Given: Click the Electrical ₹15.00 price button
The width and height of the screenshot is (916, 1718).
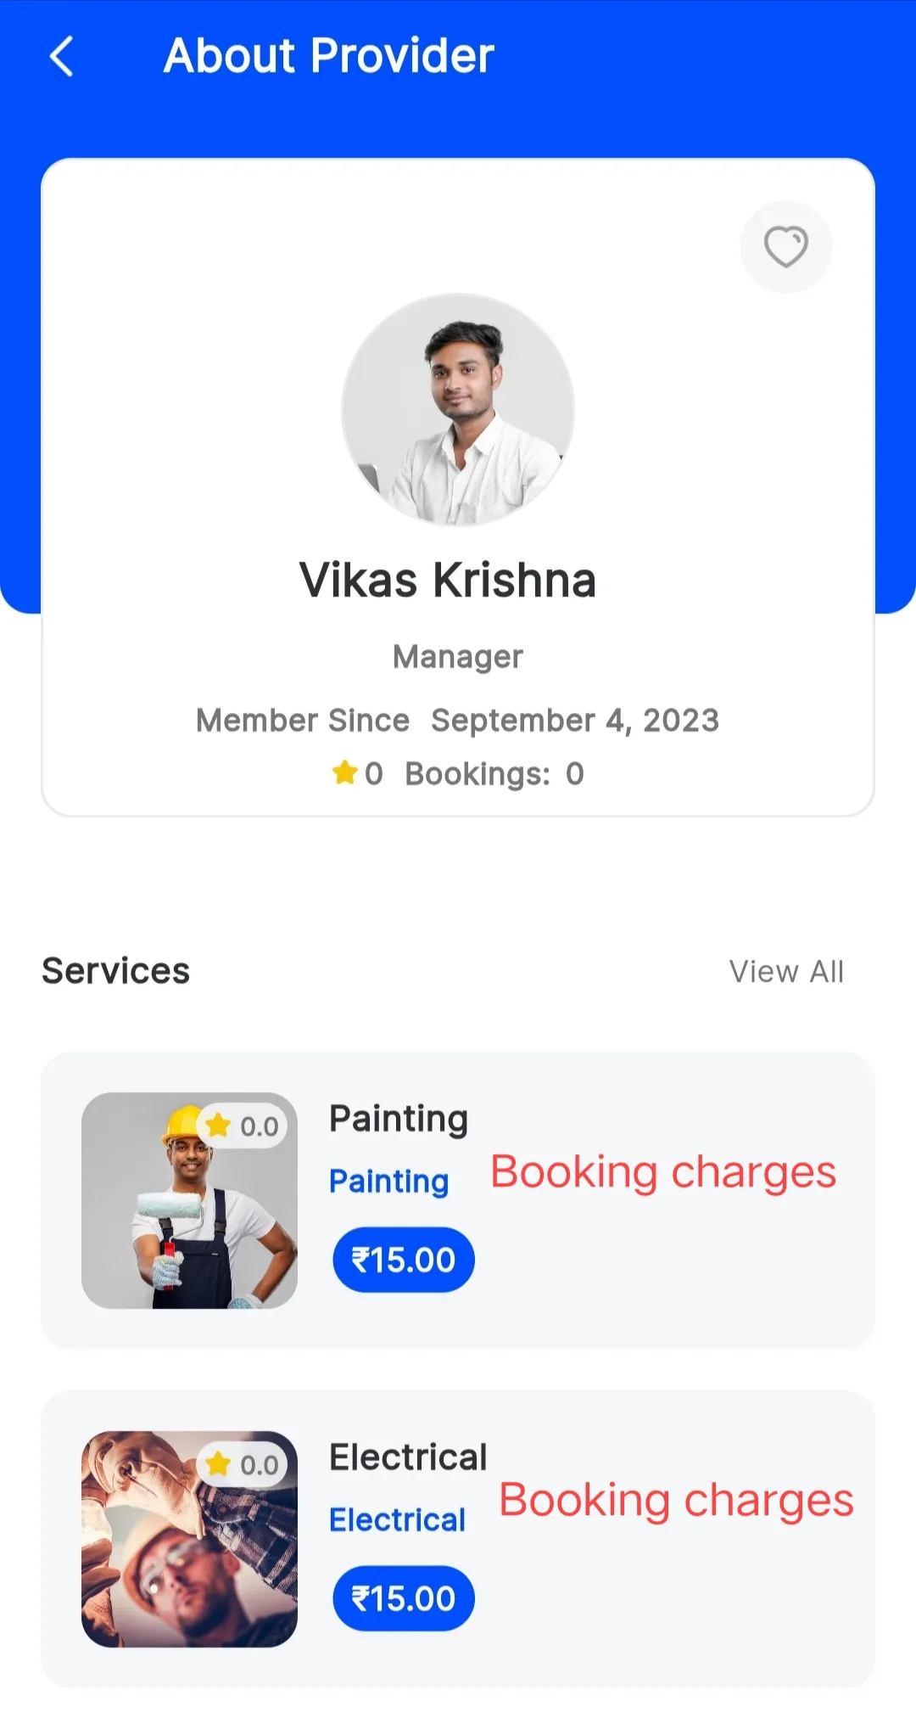Looking at the screenshot, I should pos(404,1598).
